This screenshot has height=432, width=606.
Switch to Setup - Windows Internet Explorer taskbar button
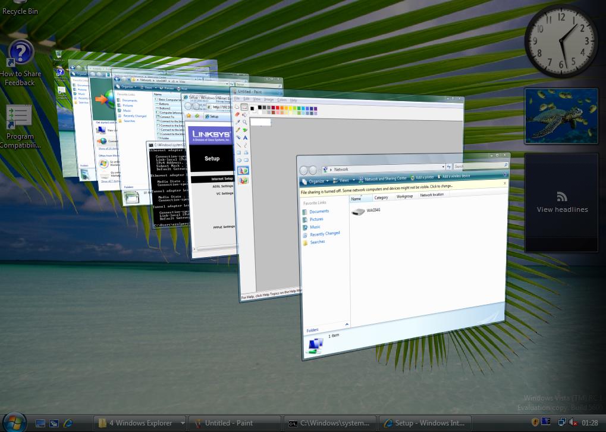pos(426,423)
